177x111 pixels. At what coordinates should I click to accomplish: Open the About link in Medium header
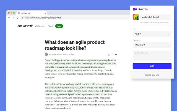[50, 26]
